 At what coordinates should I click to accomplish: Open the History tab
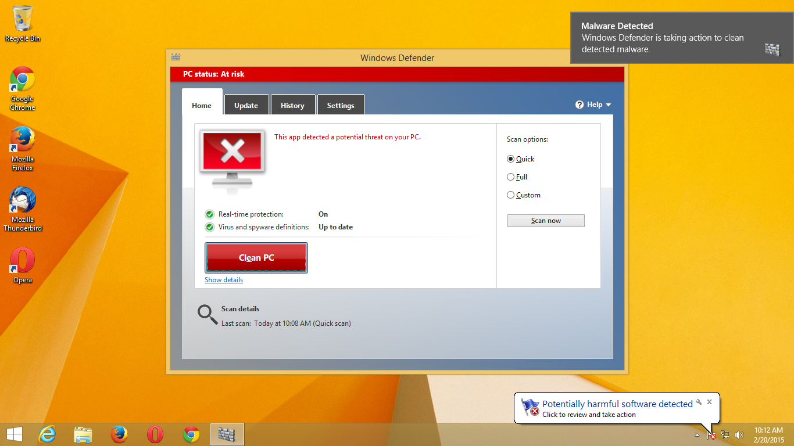point(292,105)
